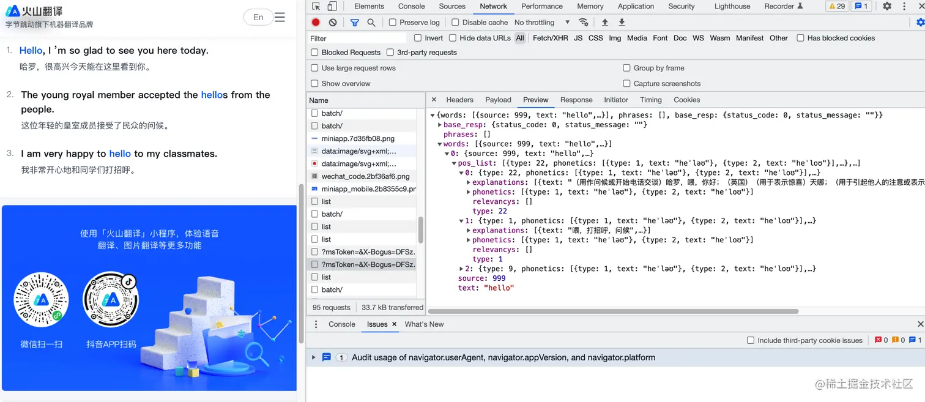Enable Capture screenshots checkbox
The image size is (925, 402).
tap(626, 84)
